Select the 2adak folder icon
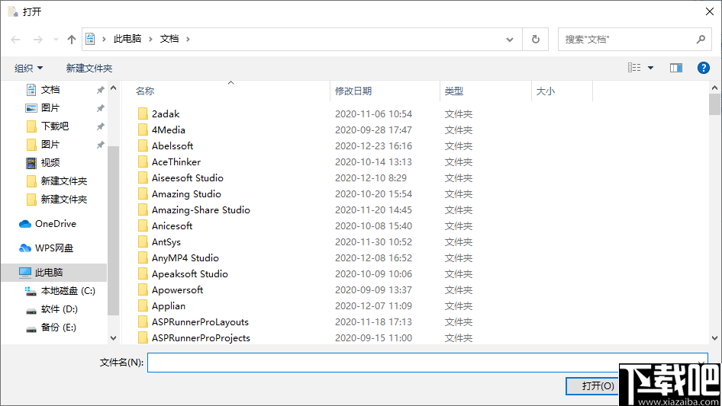Image resolution: width=722 pixels, height=406 pixels. [x=143, y=113]
